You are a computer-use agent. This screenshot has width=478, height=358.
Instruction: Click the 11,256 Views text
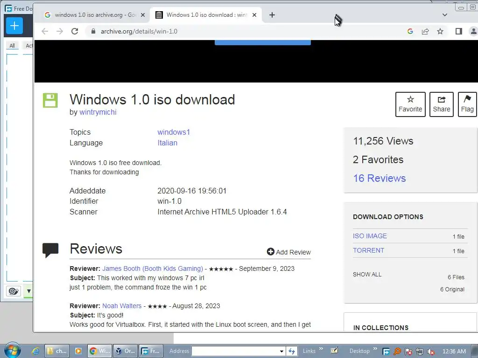click(383, 141)
